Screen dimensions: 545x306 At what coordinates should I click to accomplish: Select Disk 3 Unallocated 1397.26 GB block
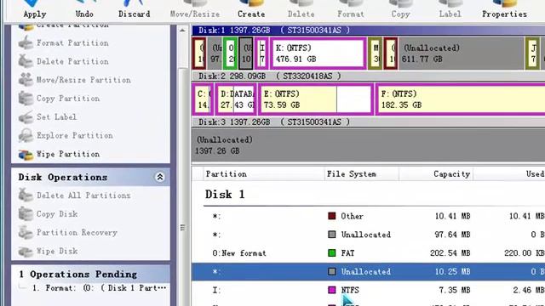[x=368, y=145]
